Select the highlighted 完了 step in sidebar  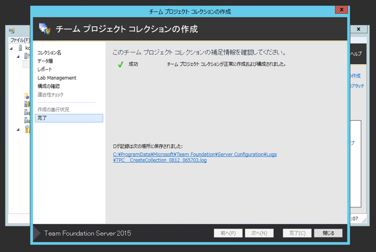(x=69, y=118)
